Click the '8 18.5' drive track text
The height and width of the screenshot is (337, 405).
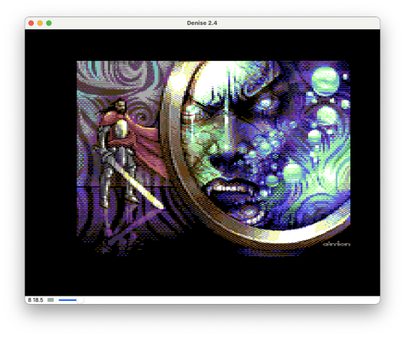(x=36, y=300)
